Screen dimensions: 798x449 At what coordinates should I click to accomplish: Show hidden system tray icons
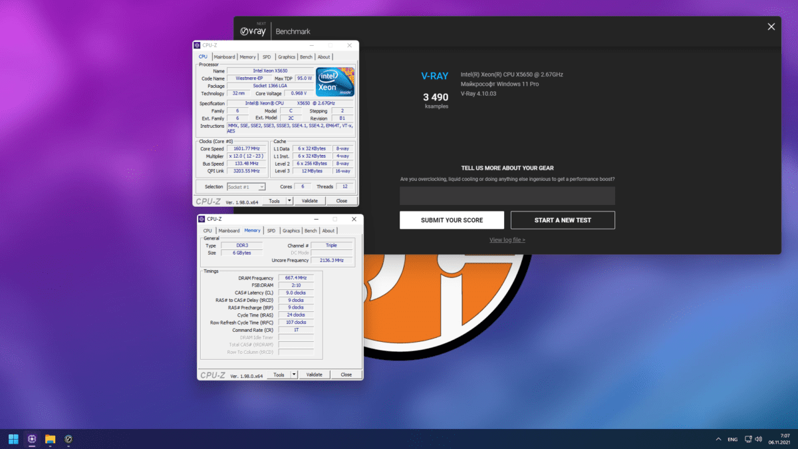pyautogui.click(x=718, y=439)
